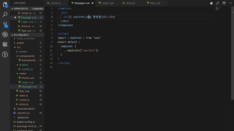Open the More Actions ellipsis menu
This screenshot has height=131, width=234.
click(x=230, y=3)
